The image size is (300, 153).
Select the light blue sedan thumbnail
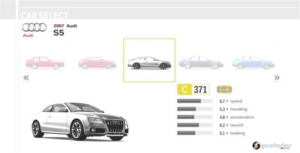pyautogui.click(x=253, y=62)
